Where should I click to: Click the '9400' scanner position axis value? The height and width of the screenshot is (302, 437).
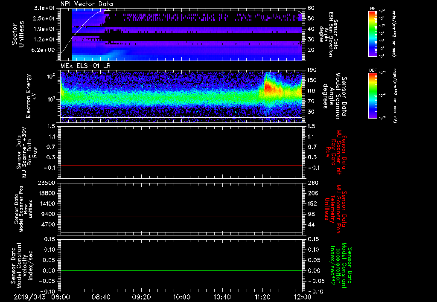click(x=49, y=214)
